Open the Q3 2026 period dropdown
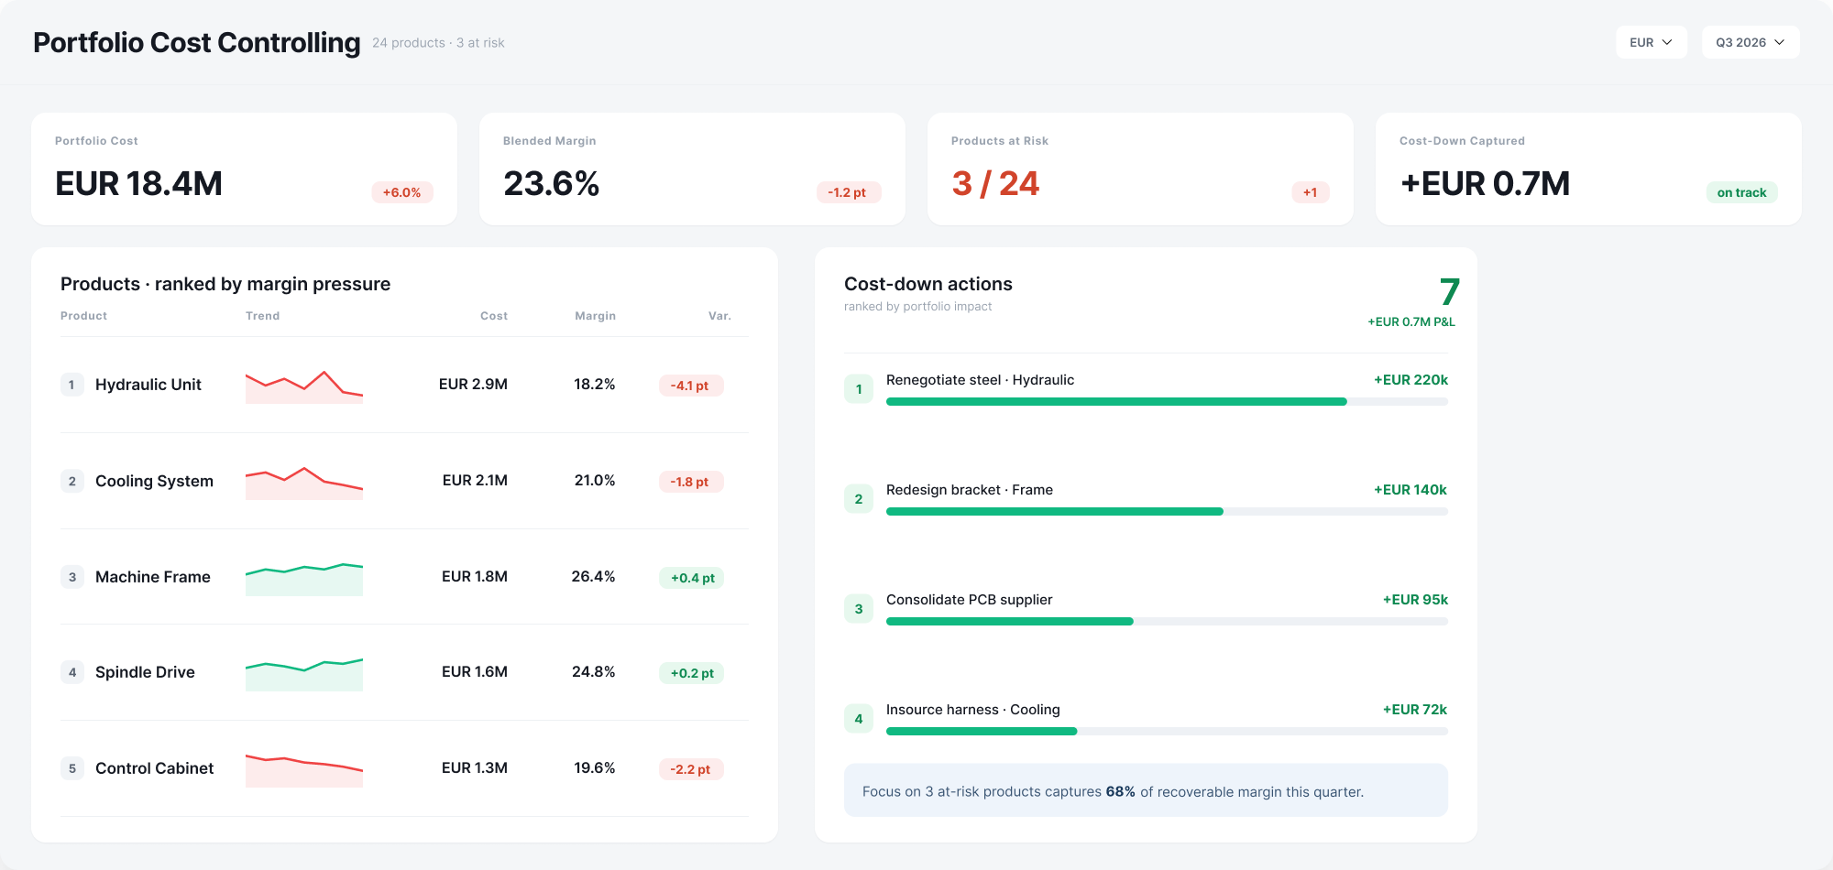Screen dimensions: 1833x870 coord(1751,42)
